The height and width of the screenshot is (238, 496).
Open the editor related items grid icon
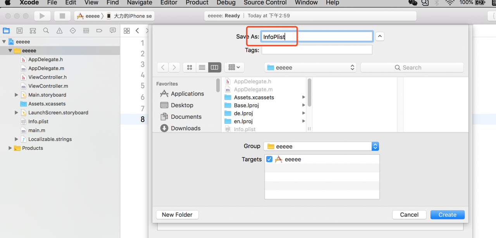click(127, 31)
